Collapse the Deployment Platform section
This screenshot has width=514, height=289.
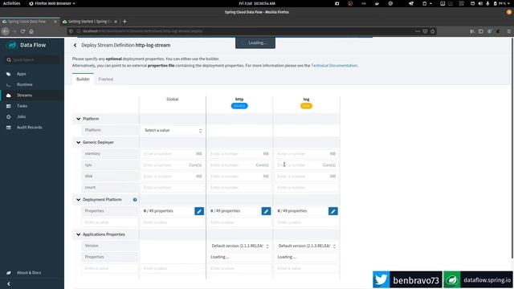[x=79, y=200]
